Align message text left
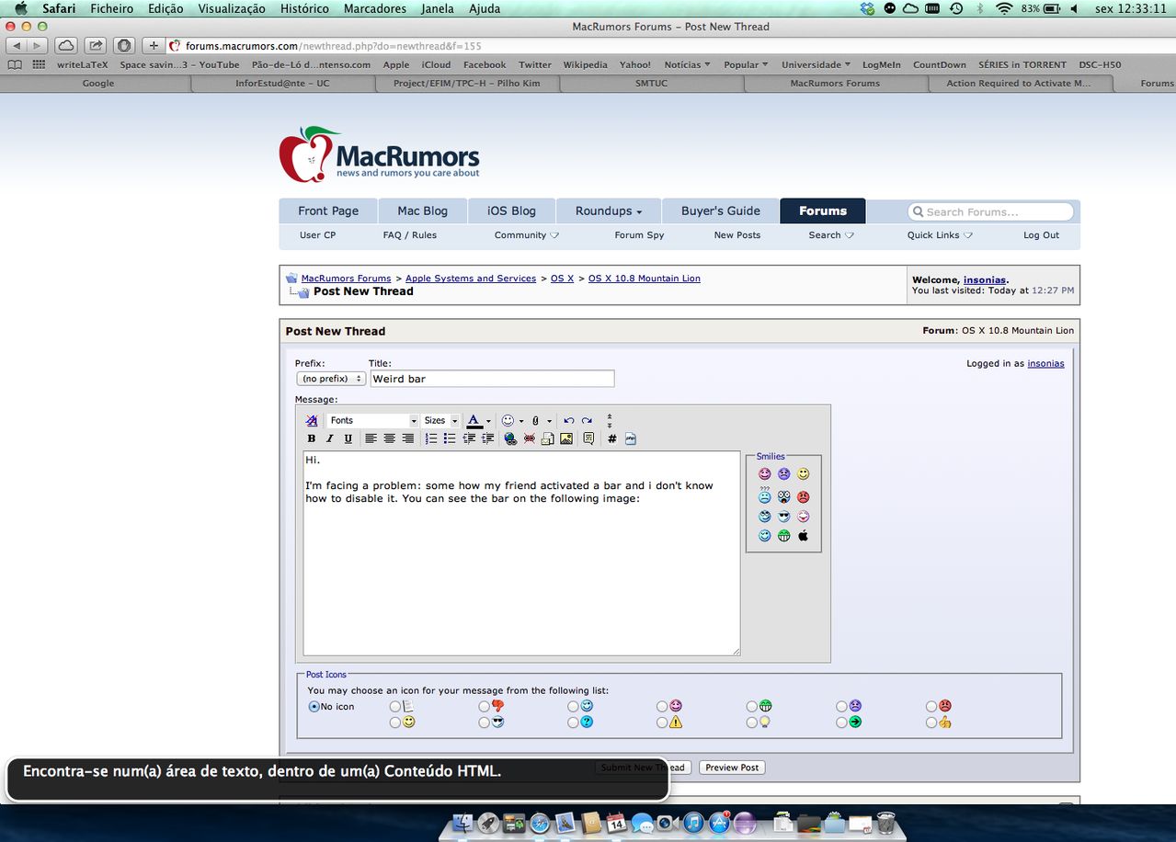The height and width of the screenshot is (842, 1176). tap(371, 438)
